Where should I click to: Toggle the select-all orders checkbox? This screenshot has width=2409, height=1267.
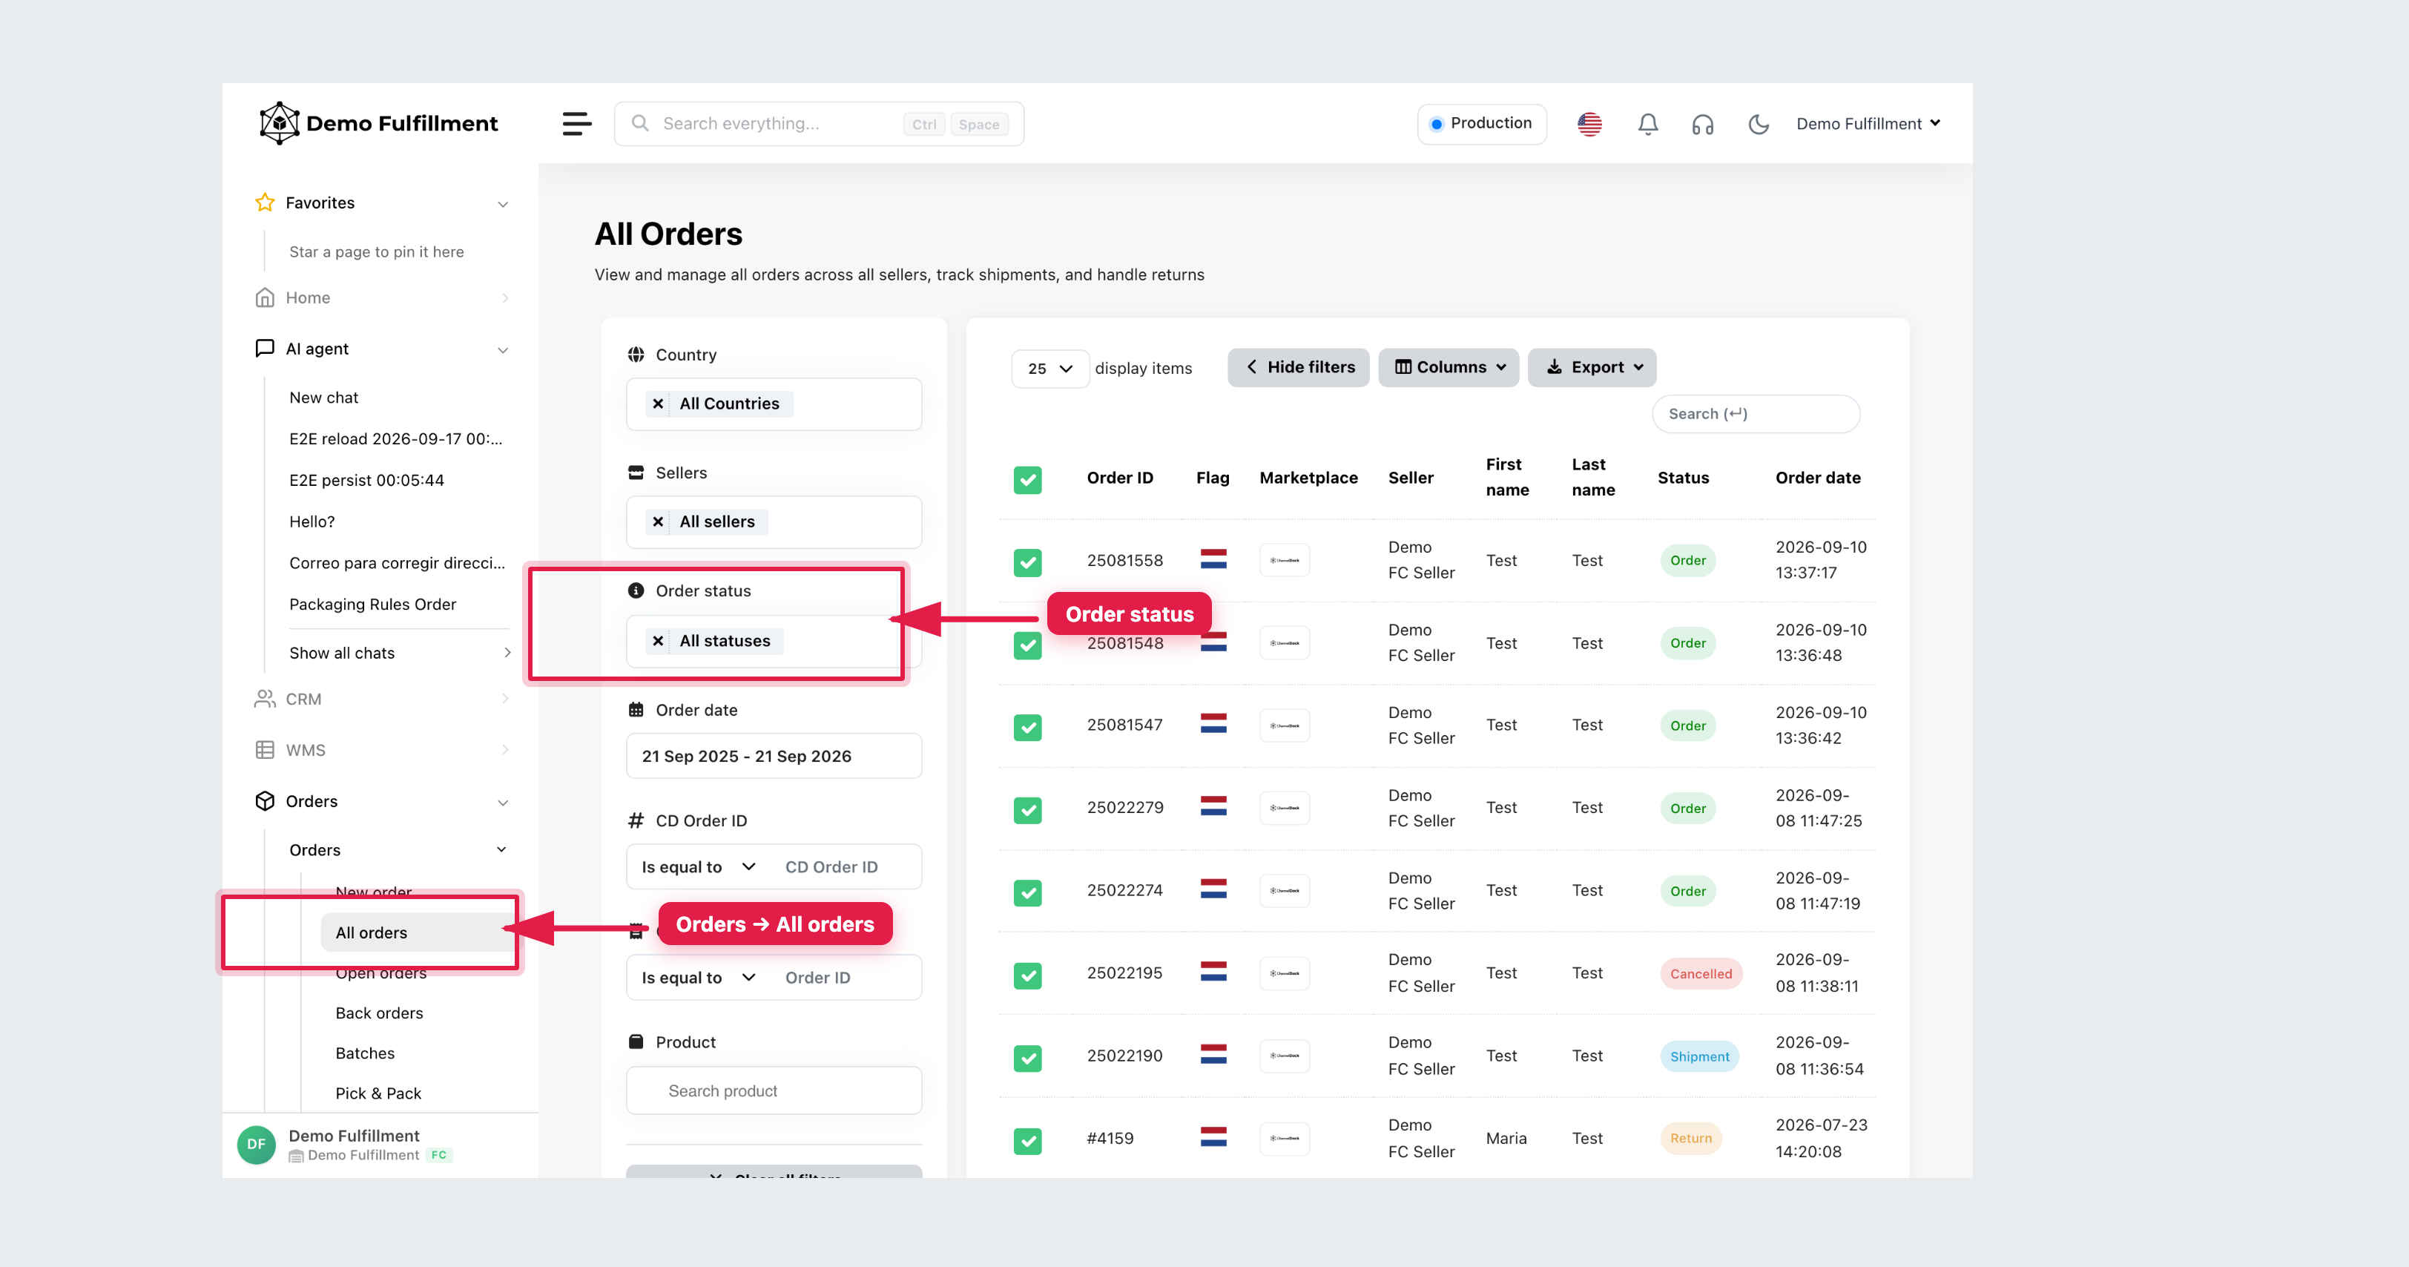click(x=1028, y=480)
